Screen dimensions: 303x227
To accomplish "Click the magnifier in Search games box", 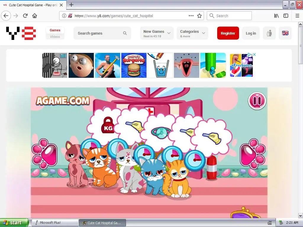I will click(125, 33).
